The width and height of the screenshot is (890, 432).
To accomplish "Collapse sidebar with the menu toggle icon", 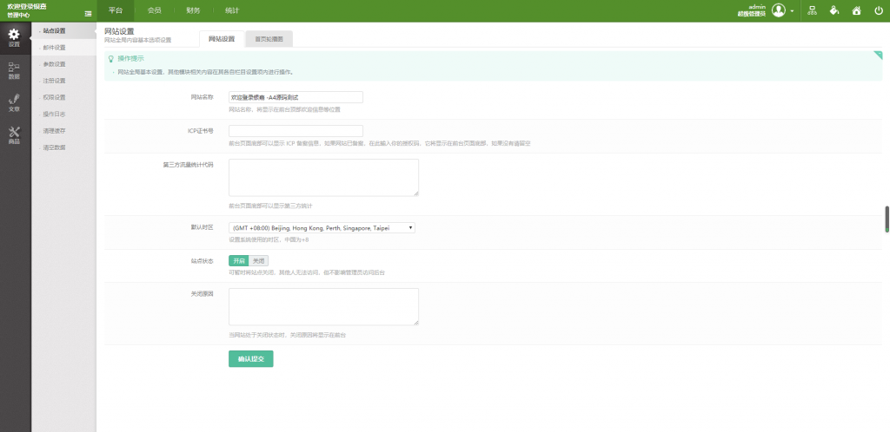I will (x=89, y=13).
